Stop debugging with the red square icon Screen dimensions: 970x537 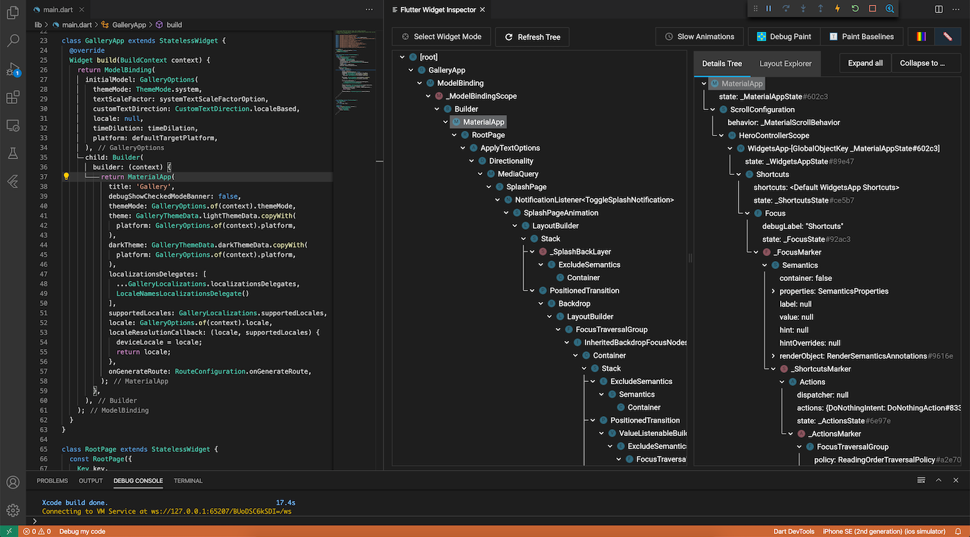(872, 9)
